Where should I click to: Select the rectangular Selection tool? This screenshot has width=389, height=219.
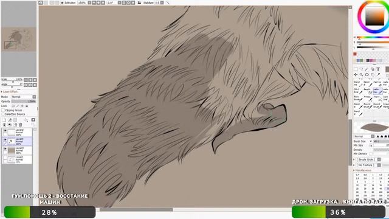(x=356, y=69)
